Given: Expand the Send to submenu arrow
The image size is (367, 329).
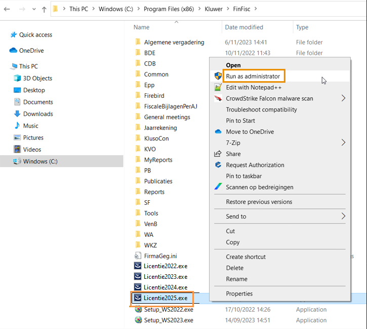Looking at the screenshot, I should click(343, 216).
